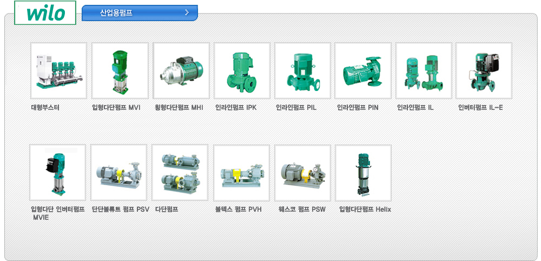Open the 인라인펌프 PIL product image
The height and width of the screenshot is (261, 541).
pos(302,70)
